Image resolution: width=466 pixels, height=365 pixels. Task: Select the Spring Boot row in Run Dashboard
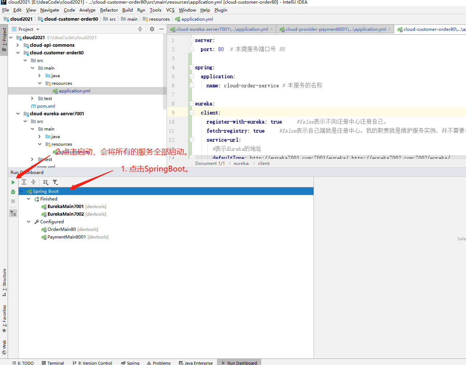pos(166,191)
